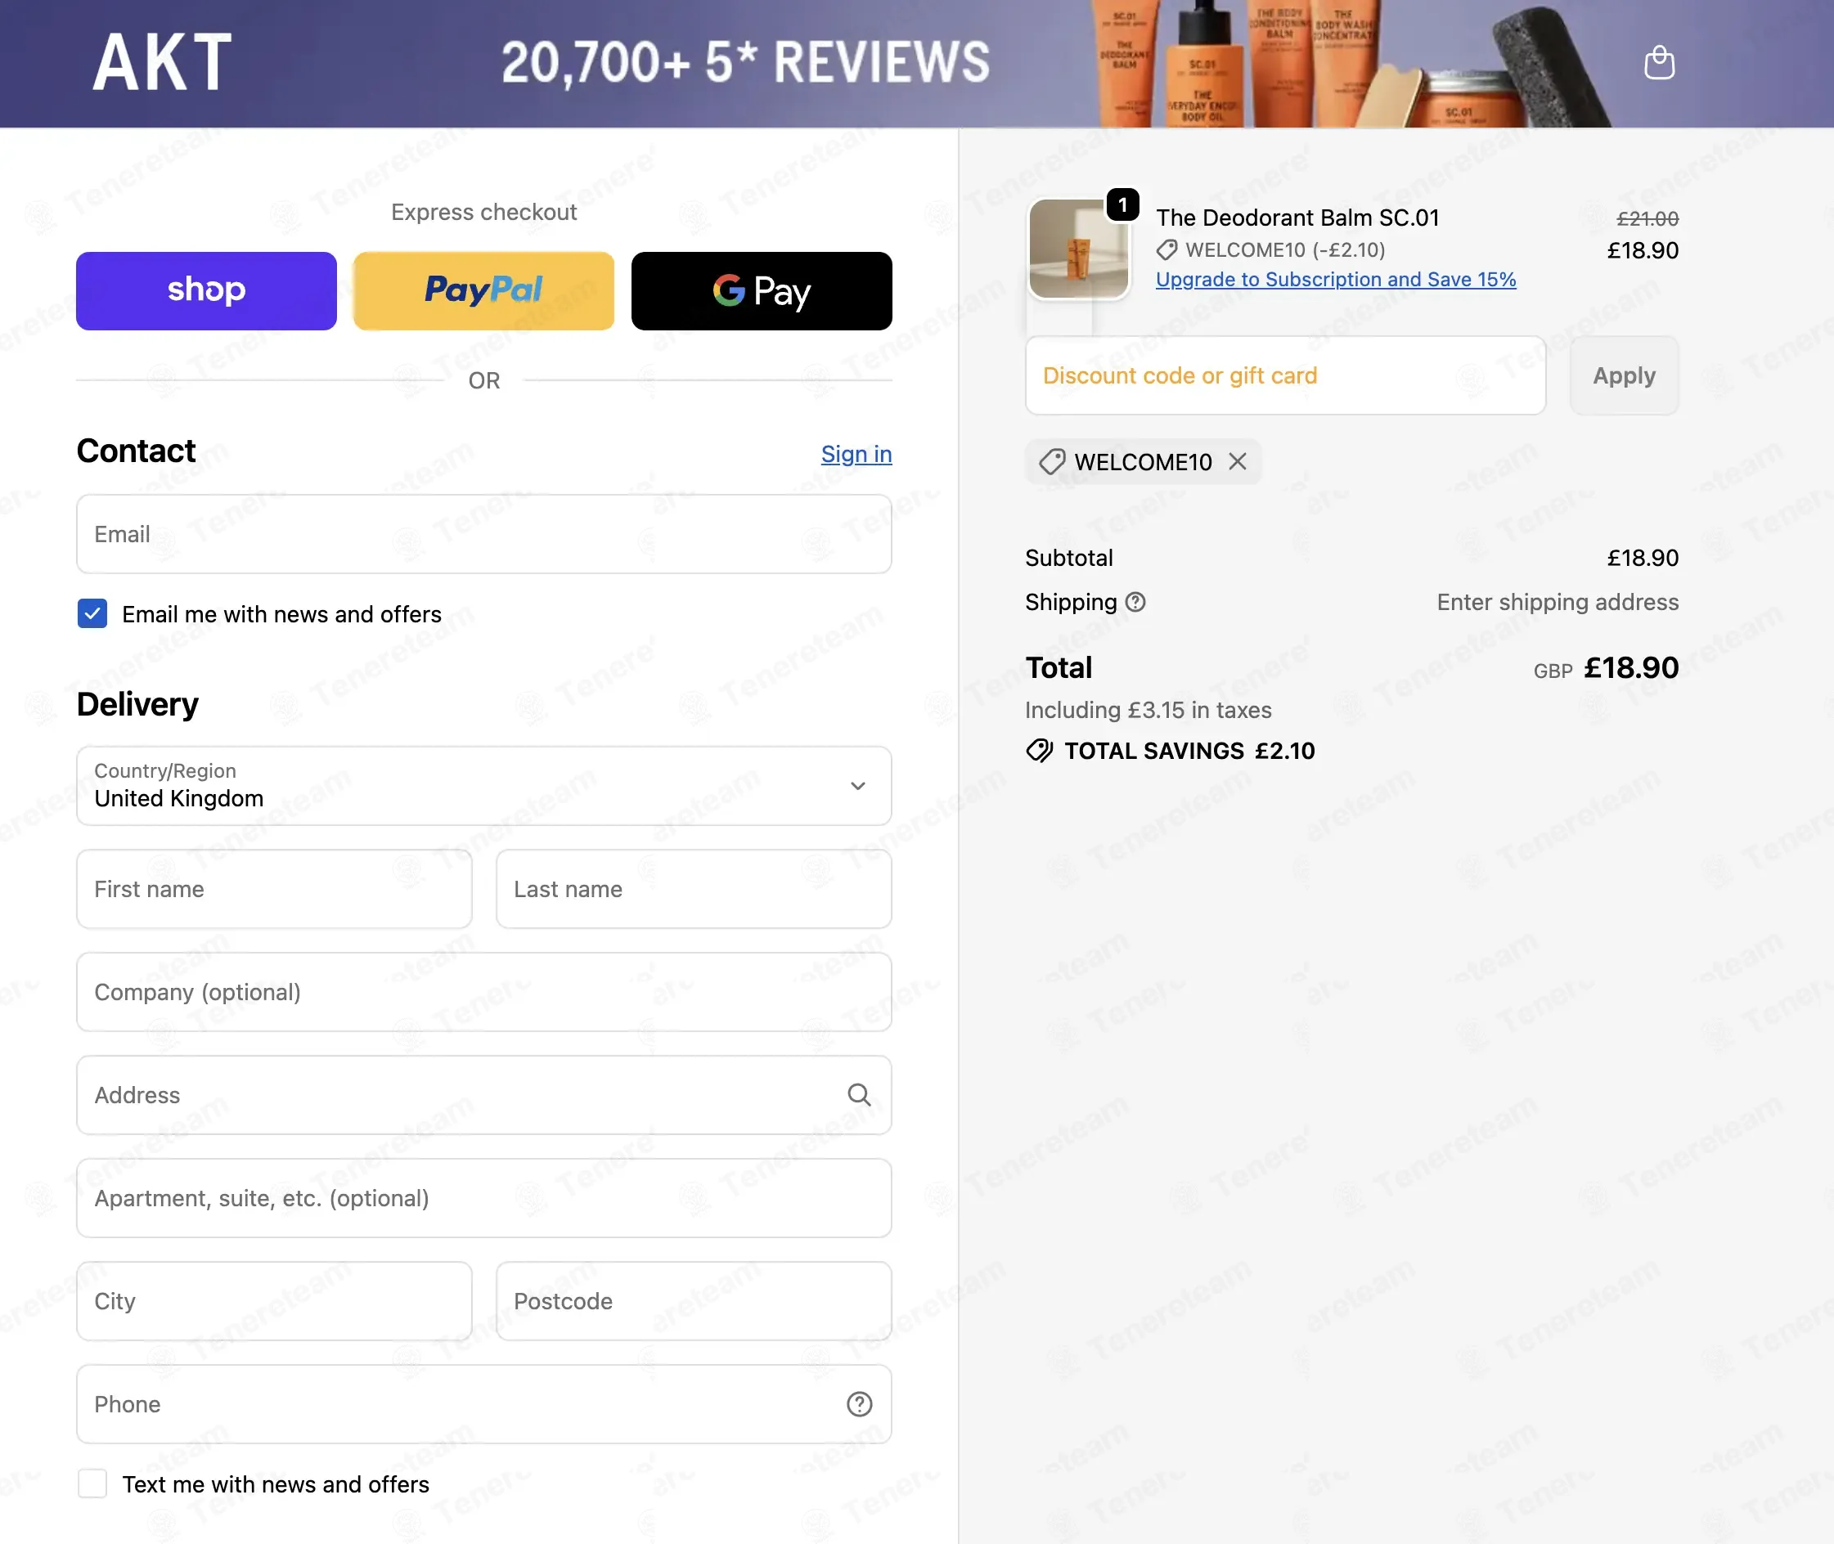Remove the WELCOME10 discount code
This screenshot has width=1834, height=1544.
1237,461
